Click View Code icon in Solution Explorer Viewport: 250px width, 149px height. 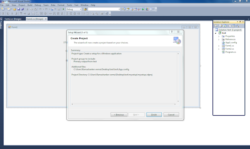coord(230,26)
